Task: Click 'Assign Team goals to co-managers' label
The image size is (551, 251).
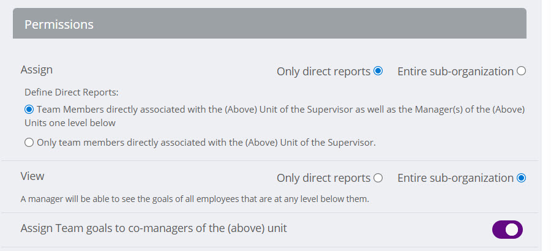Action: pos(154,229)
